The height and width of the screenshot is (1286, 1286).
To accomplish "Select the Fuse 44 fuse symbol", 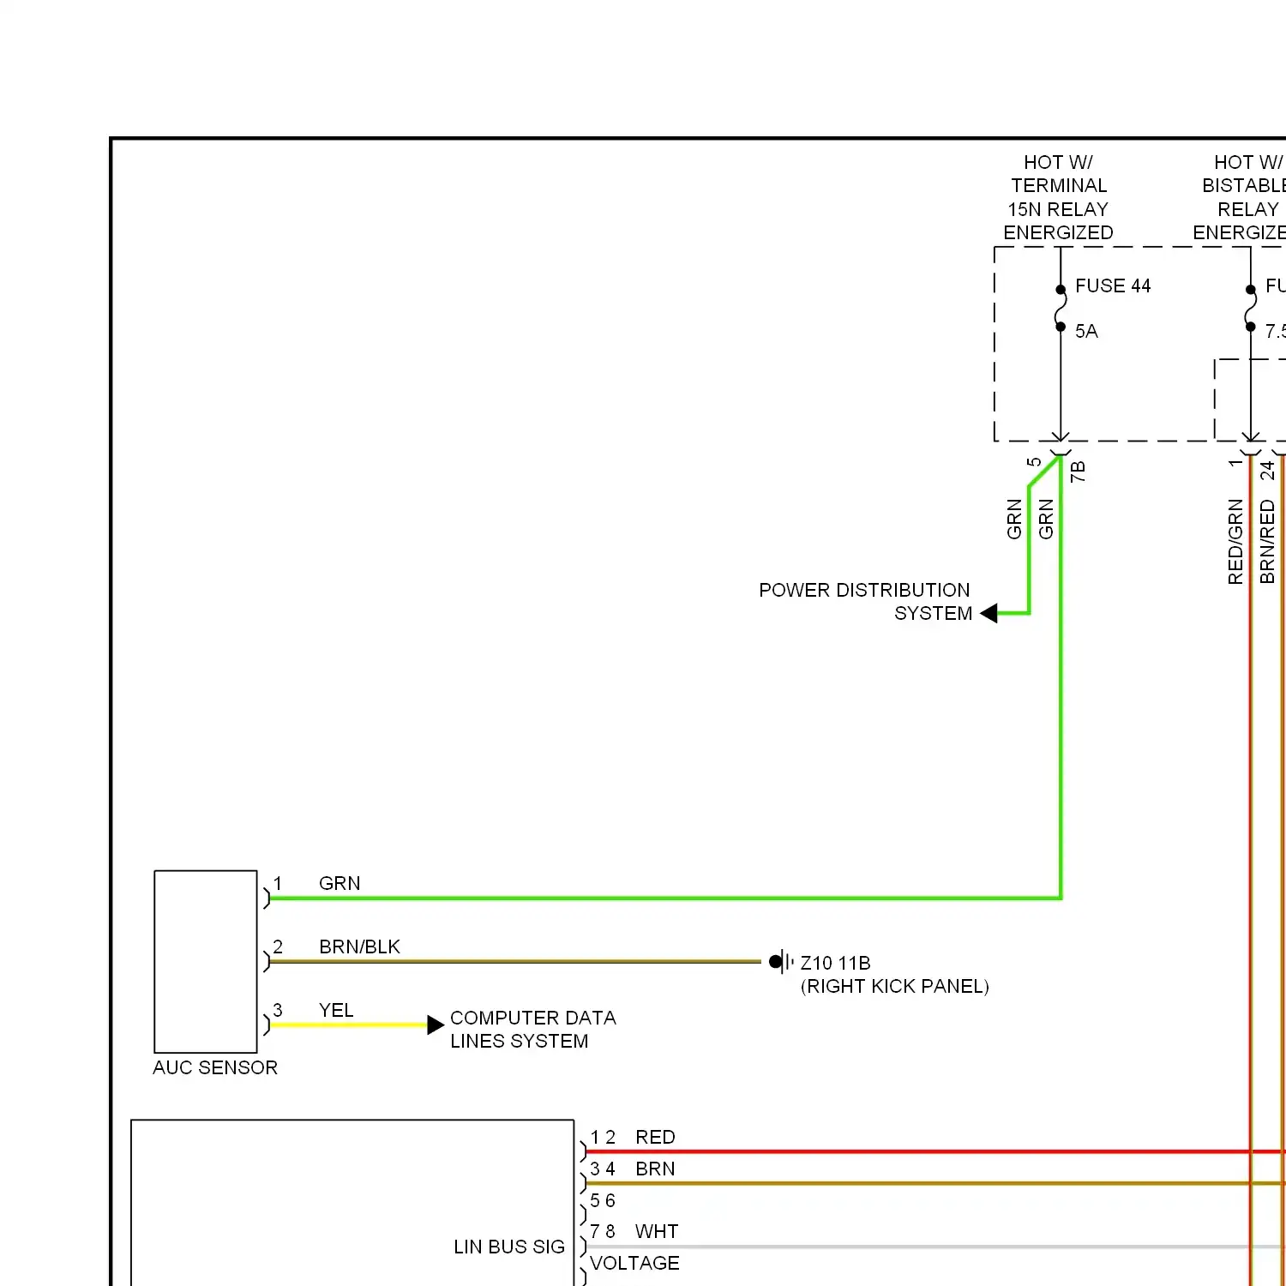I will pyautogui.click(x=1061, y=308).
